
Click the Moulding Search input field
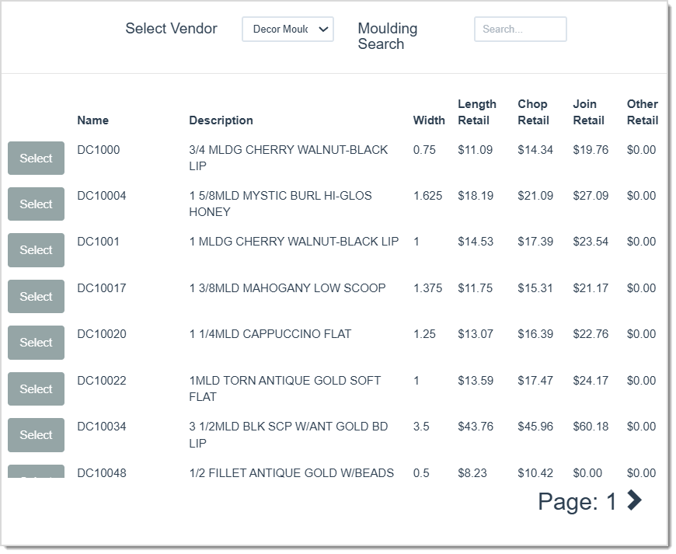coord(520,30)
